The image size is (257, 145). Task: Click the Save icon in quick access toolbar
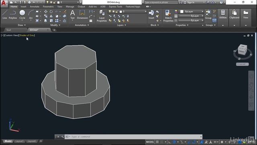click(20, 2)
